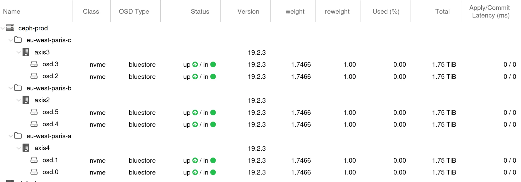Collapse the ceph-prod root node
This screenshot has width=521, height=182.
3,28
